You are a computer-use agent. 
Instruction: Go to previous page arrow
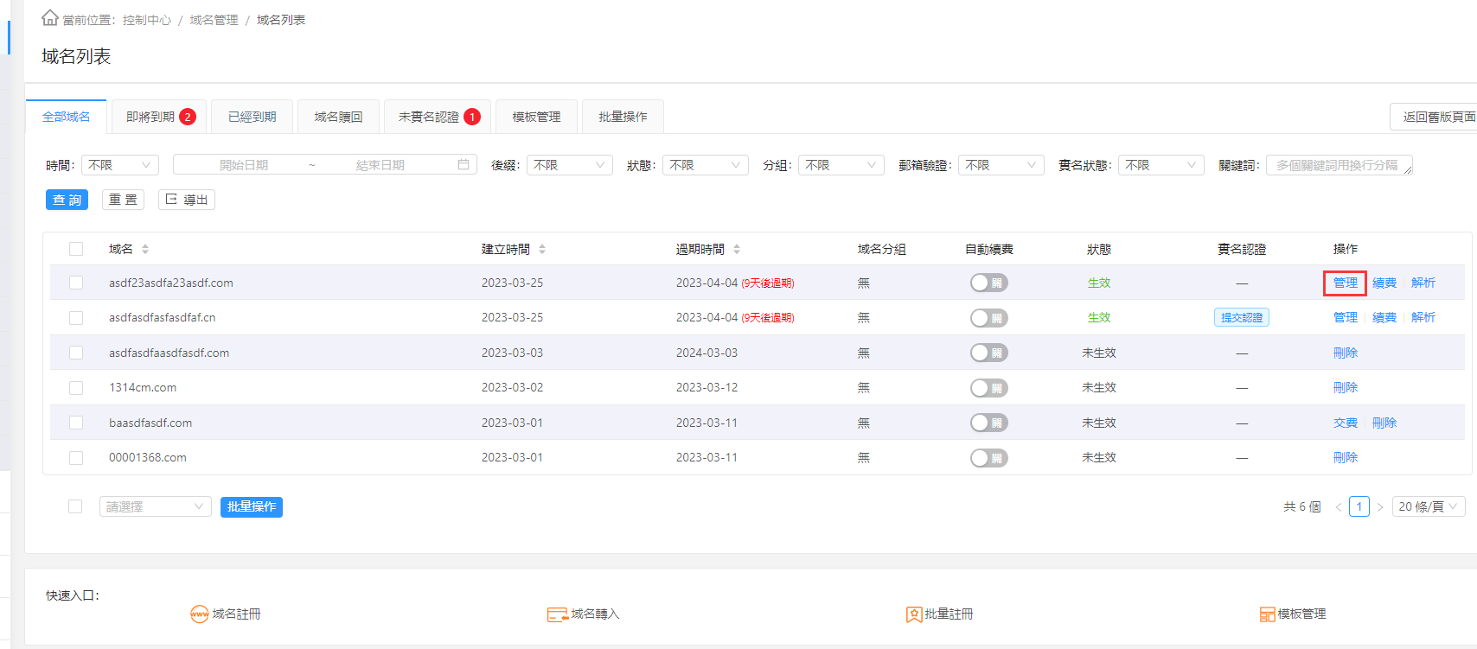(x=1339, y=507)
